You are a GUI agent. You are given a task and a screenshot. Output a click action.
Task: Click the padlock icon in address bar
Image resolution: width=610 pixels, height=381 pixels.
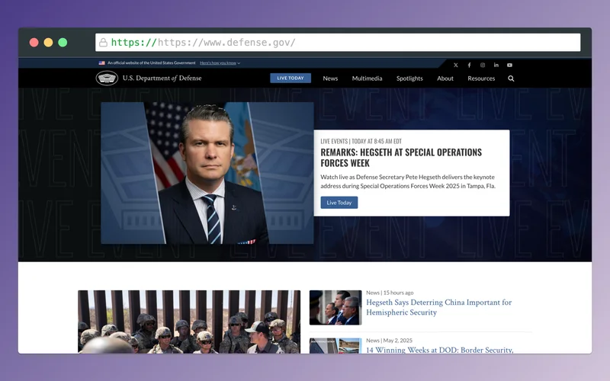coord(103,43)
